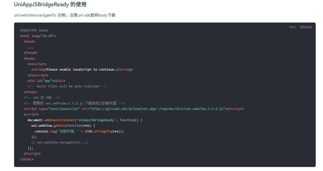
Task: Click the UniAppJSBridgeReady 的使用 heading
Action: pos(50,5)
